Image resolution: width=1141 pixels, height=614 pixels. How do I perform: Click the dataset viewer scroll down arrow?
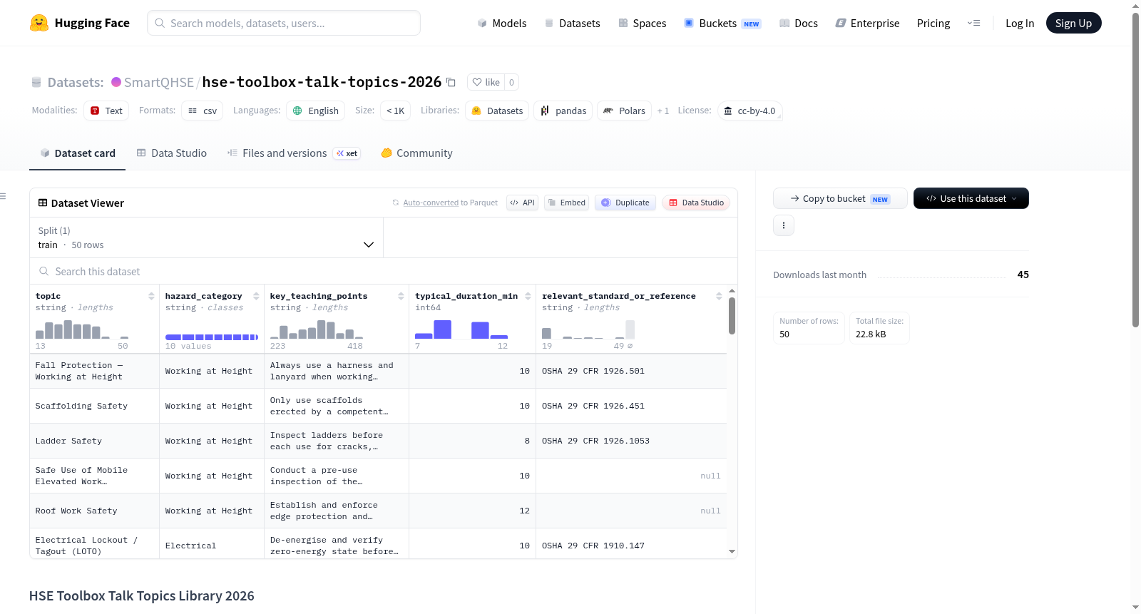coord(732,551)
